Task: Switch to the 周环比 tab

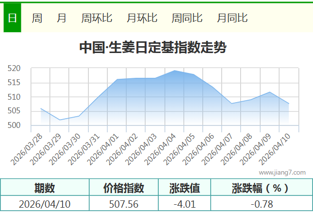Action: tap(97, 18)
